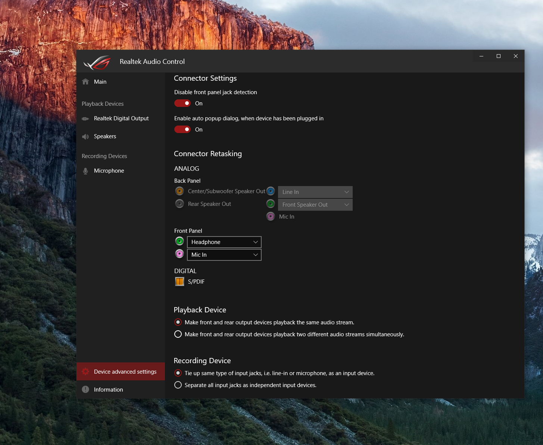This screenshot has width=543, height=445.
Task: Click the Recording Devices sidebar heading
Action: click(x=104, y=156)
